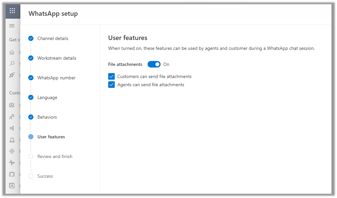Image resolution: width=337 pixels, height=198 pixels.
Task: Turn off the File attachments toggle
Action: coord(154,64)
